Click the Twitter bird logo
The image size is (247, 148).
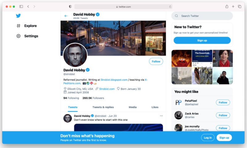click(19, 16)
